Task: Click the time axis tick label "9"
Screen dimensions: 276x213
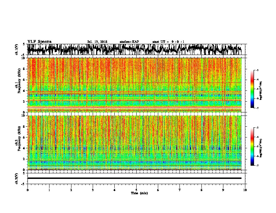Action: tap(223, 190)
